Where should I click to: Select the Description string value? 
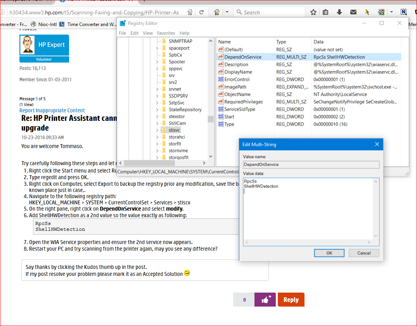click(x=236, y=65)
